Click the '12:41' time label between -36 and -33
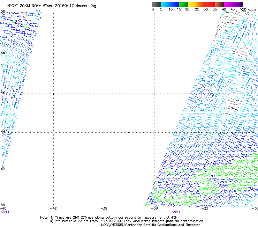 (175, 212)
